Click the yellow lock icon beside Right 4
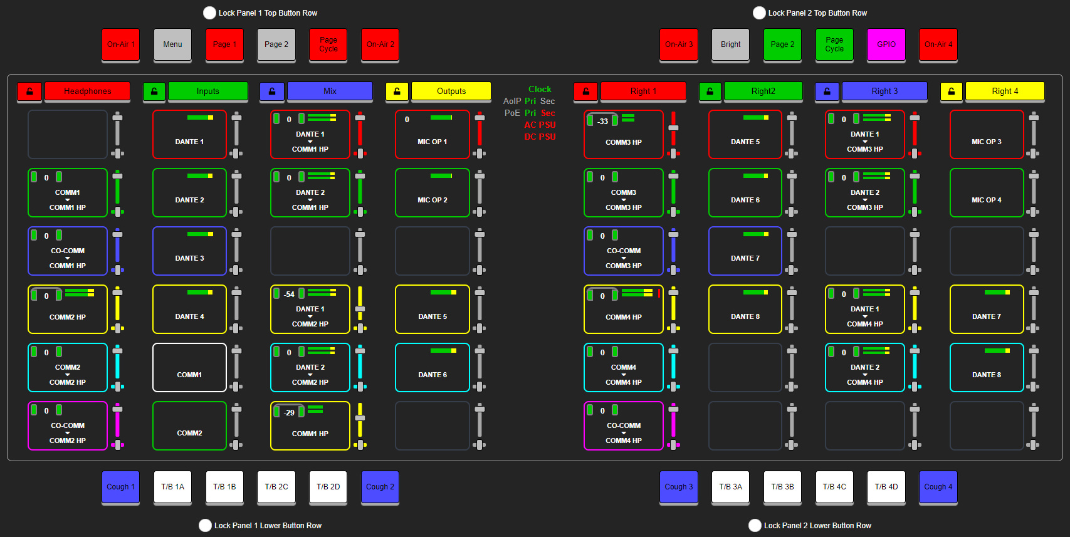Screen dimensions: 1070x537 click(x=951, y=91)
